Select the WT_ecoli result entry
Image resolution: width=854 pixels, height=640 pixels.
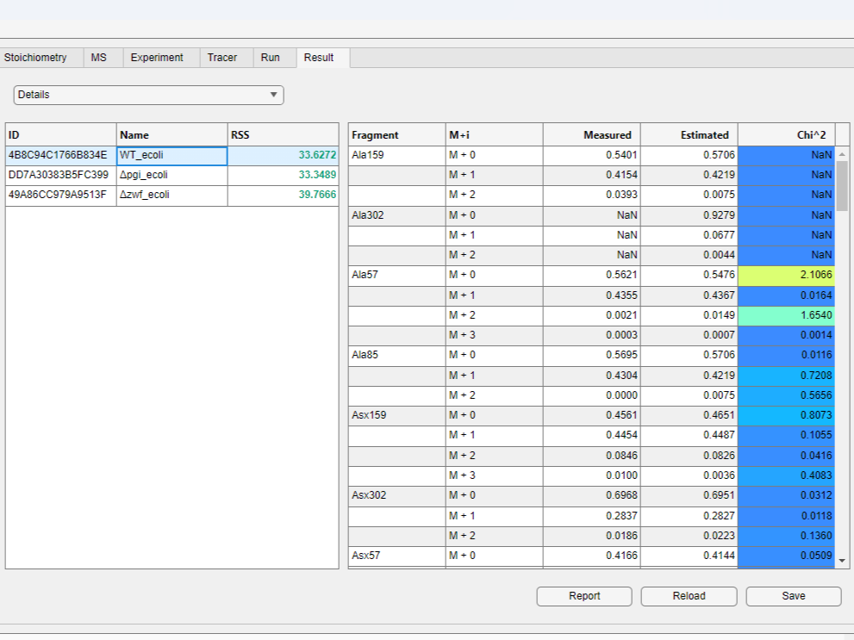[169, 156]
